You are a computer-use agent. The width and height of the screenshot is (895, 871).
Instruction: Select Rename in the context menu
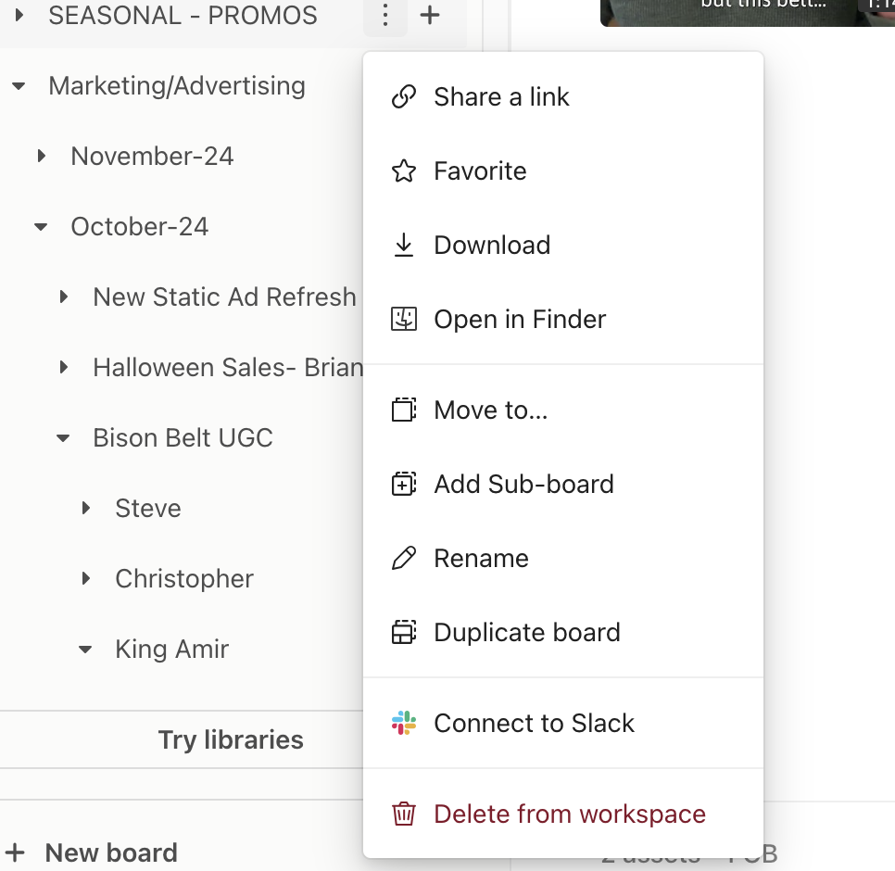tap(481, 559)
